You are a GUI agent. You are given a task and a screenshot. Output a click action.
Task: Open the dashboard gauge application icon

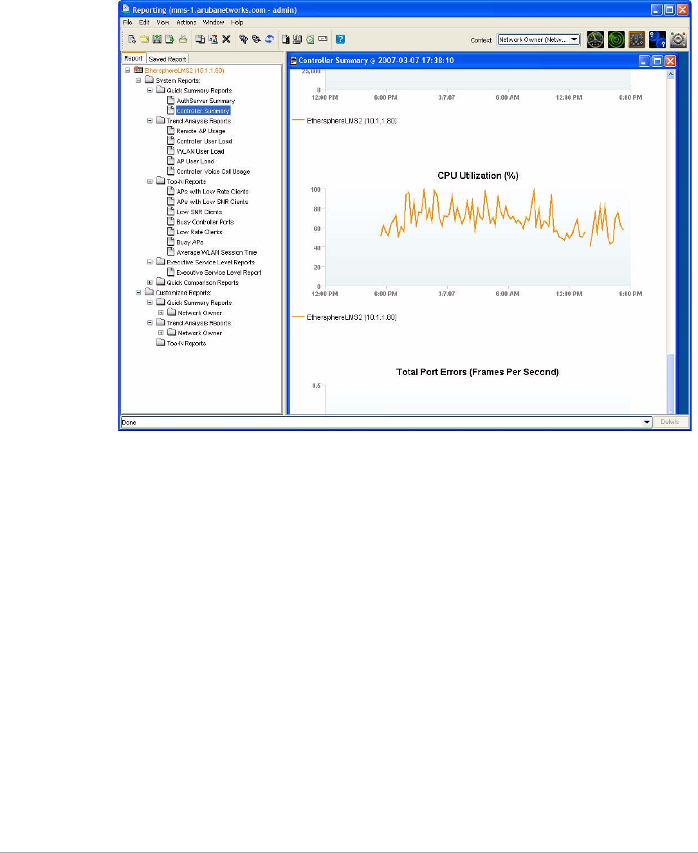click(x=596, y=40)
